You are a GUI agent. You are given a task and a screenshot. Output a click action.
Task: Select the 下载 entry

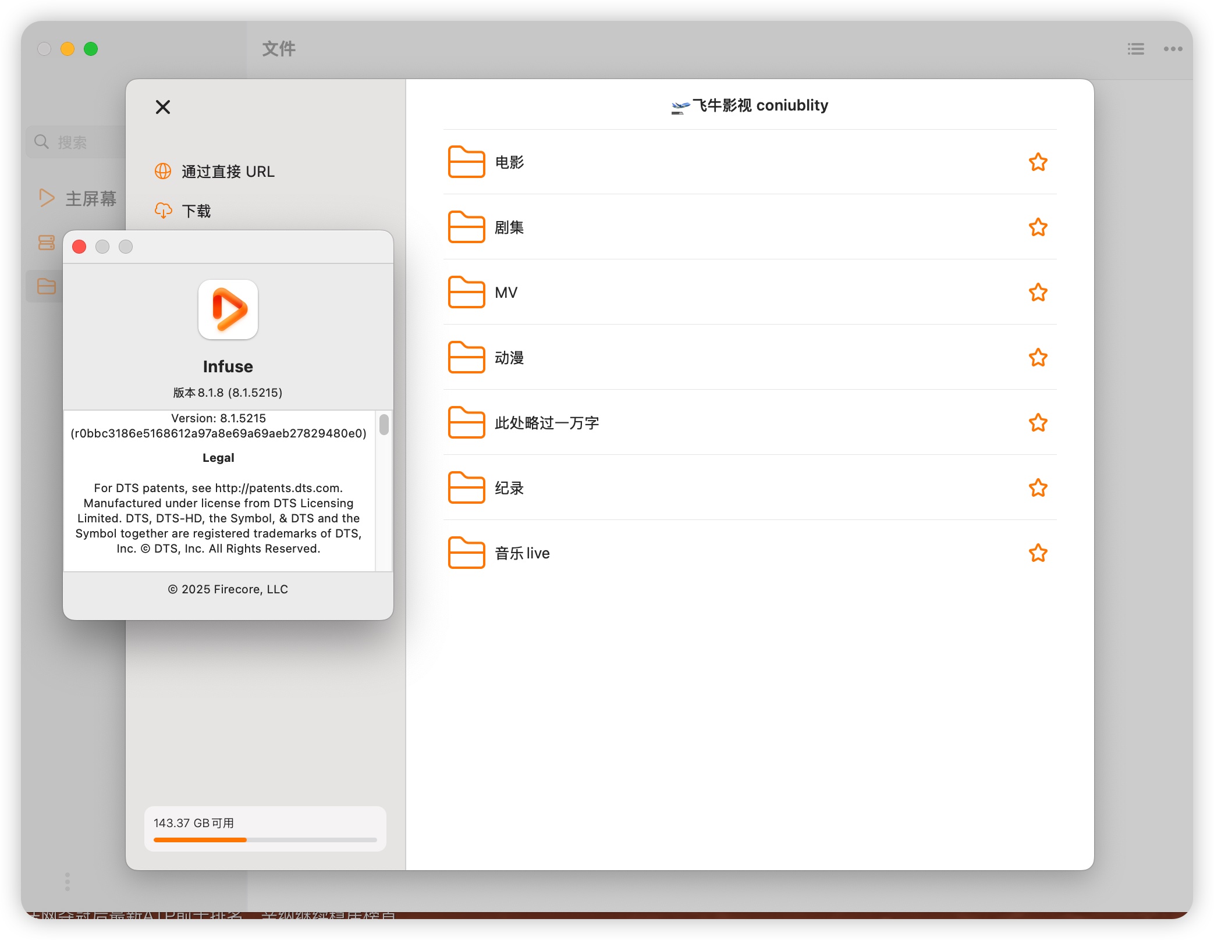(x=196, y=211)
